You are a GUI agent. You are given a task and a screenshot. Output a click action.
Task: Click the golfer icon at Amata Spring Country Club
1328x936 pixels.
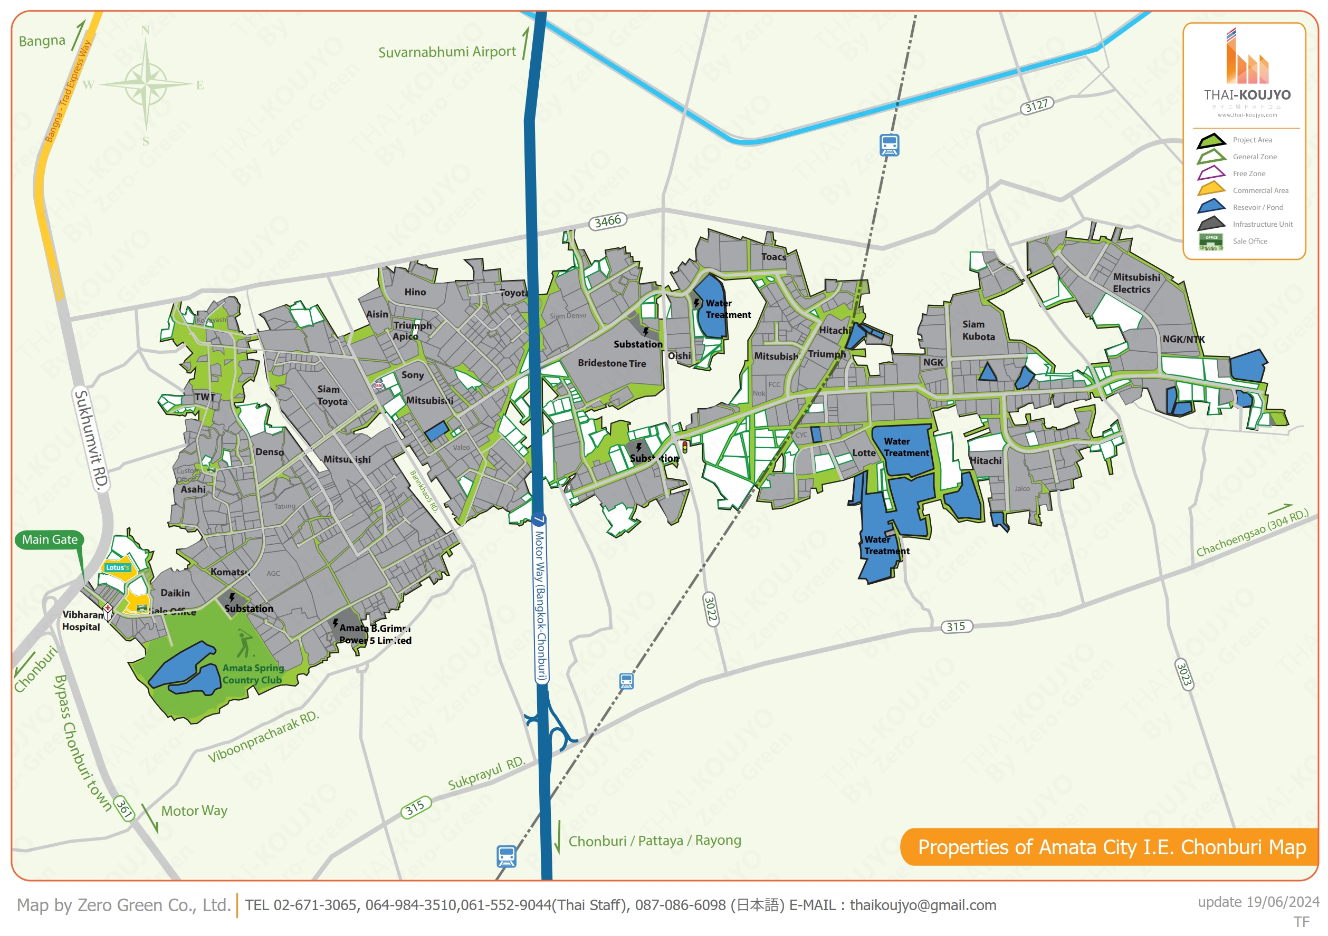(x=245, y=643)
